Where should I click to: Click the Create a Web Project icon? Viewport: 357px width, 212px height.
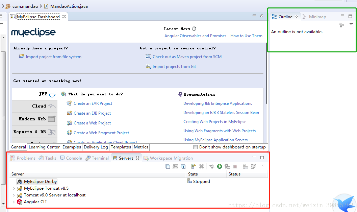point(69,123)
